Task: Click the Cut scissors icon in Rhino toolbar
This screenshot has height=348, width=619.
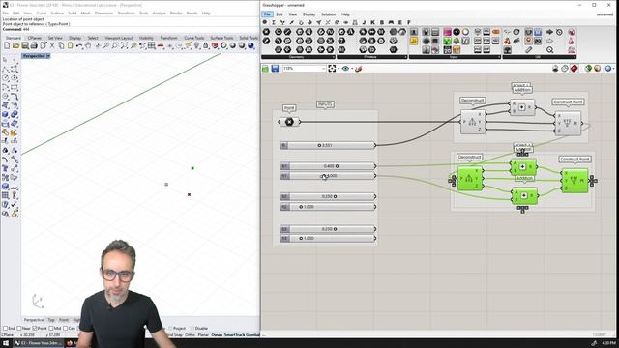Action: click(x=52, y=46)
